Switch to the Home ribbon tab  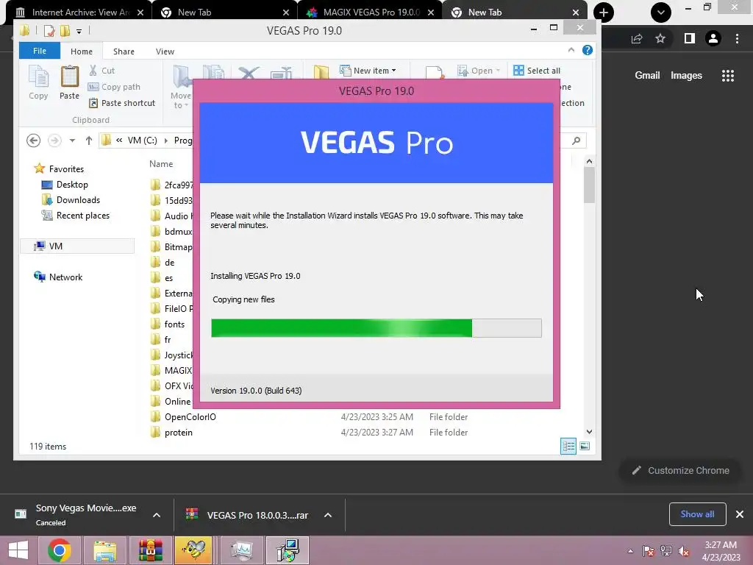[x=82, y=51]
